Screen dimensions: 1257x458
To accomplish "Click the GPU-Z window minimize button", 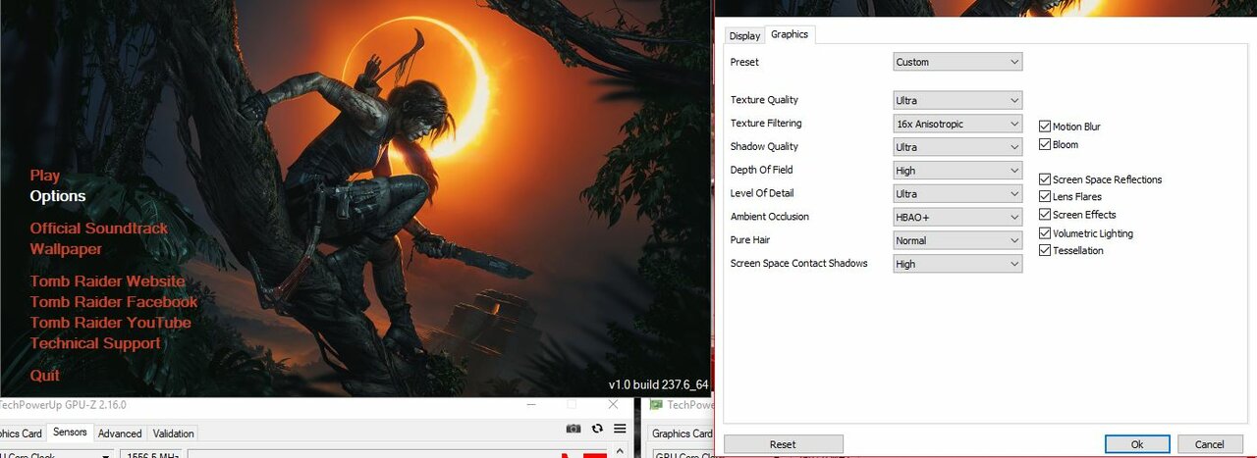I will 530,404.
